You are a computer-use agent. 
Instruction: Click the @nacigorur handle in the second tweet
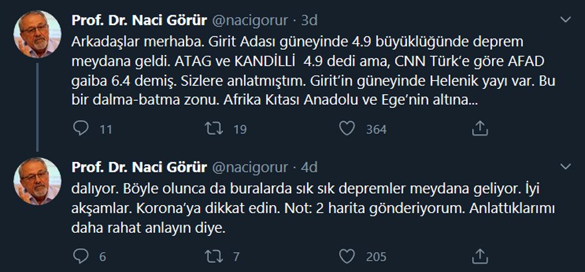coord(250,166)
